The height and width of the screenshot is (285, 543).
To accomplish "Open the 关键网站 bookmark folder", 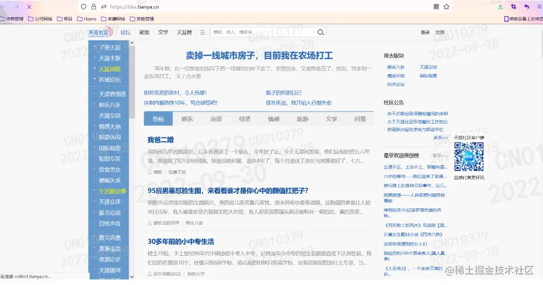I will coord(113,19).
